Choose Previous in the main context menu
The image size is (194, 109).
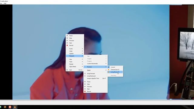click(75, 41)
